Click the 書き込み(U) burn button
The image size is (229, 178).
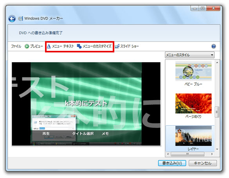(x=172, y=163)
